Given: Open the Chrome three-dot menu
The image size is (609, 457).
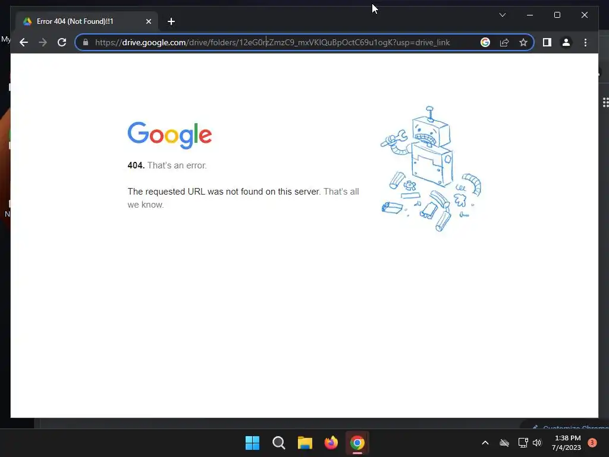Looking at the screenshot, I should pyautogui.click(x=585, y=42).
